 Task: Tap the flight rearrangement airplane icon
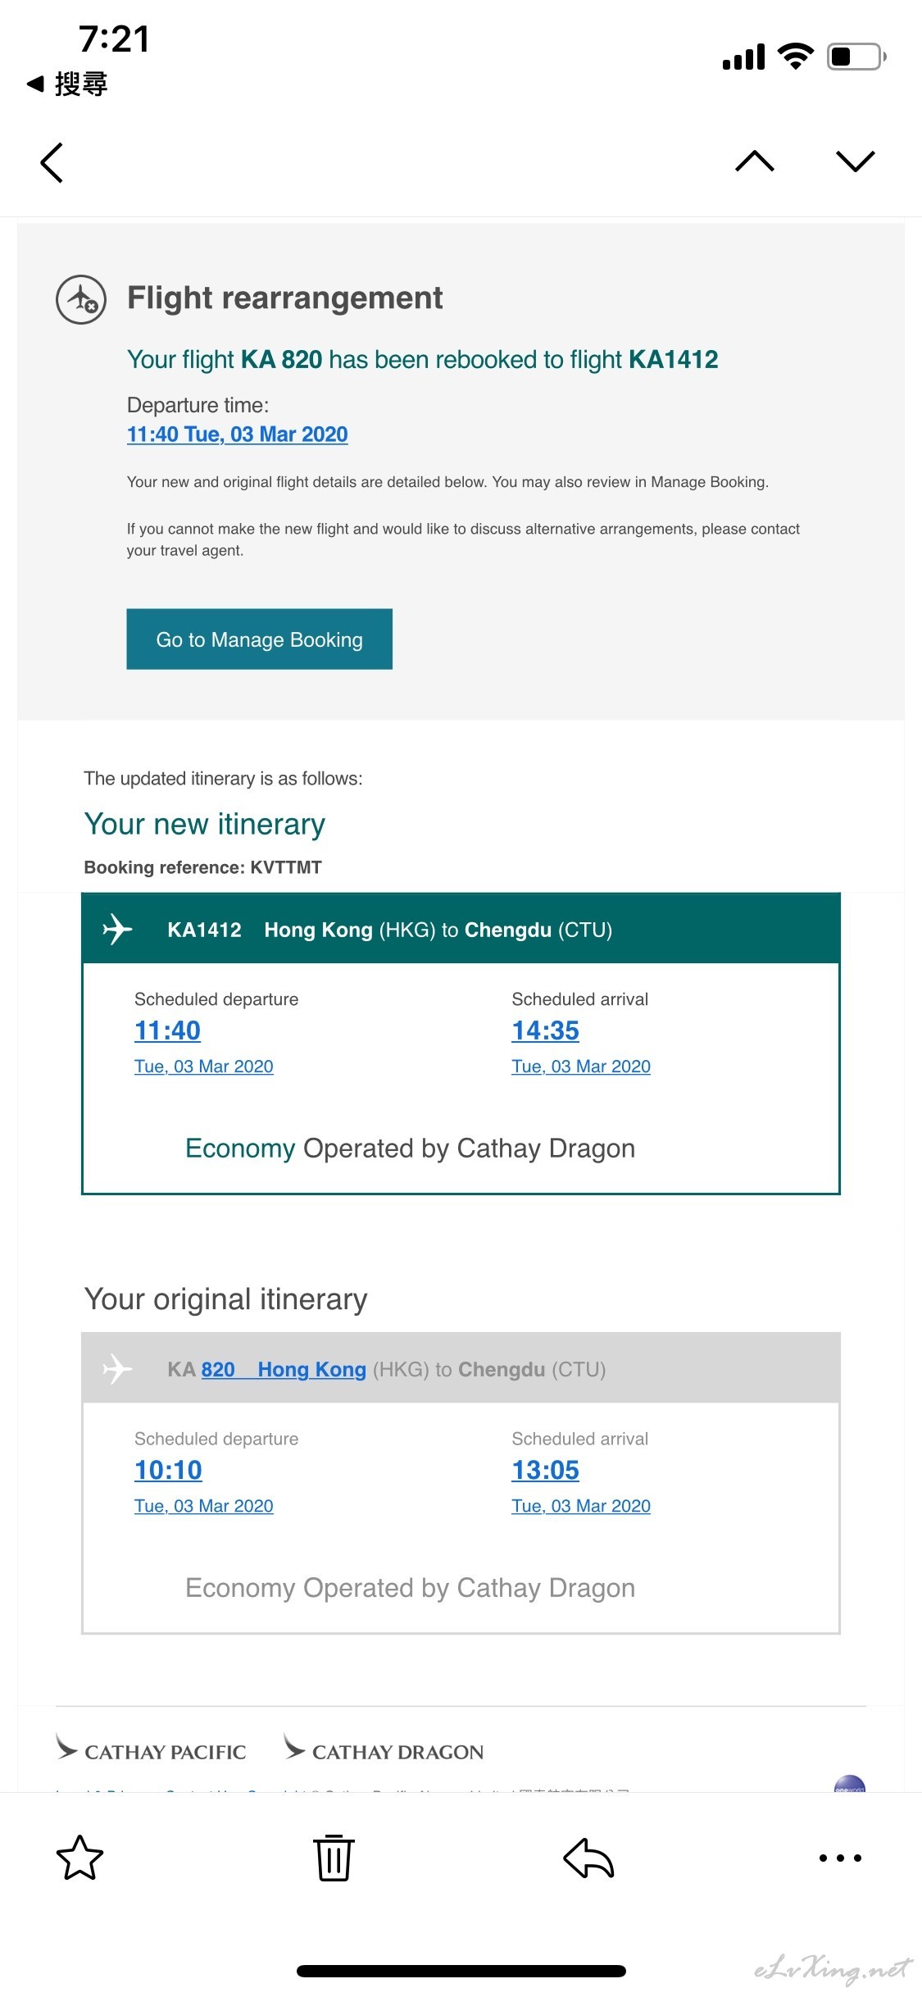pyautogui.click(x=81, y=299)
